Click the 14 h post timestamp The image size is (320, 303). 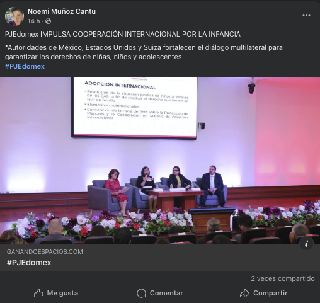coord(33,21)
